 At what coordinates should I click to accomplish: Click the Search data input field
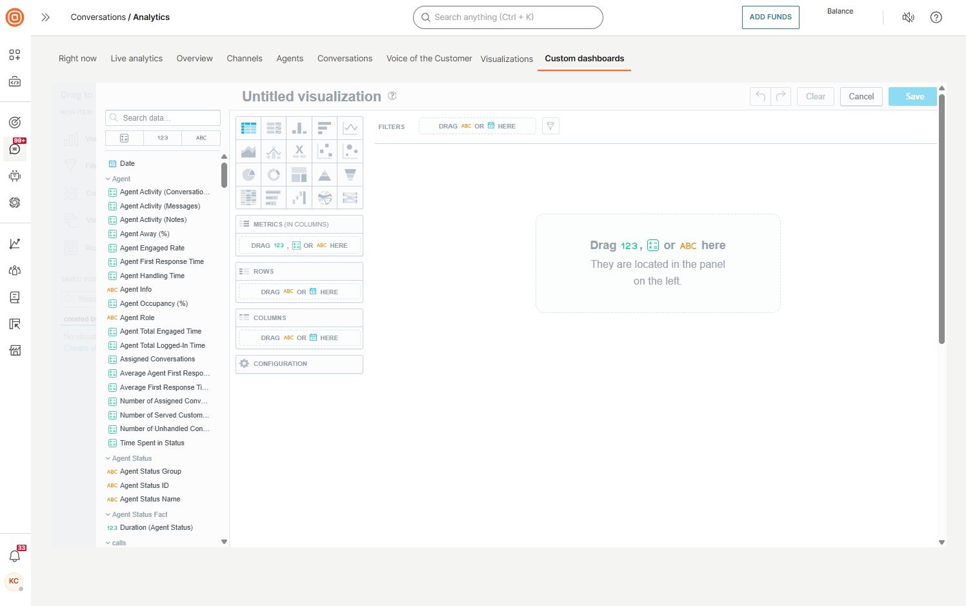click(162, 117)
